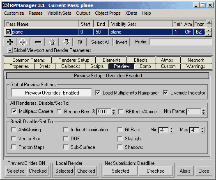Click the minus icon beside Rndr column

click(x=209, y=26)
